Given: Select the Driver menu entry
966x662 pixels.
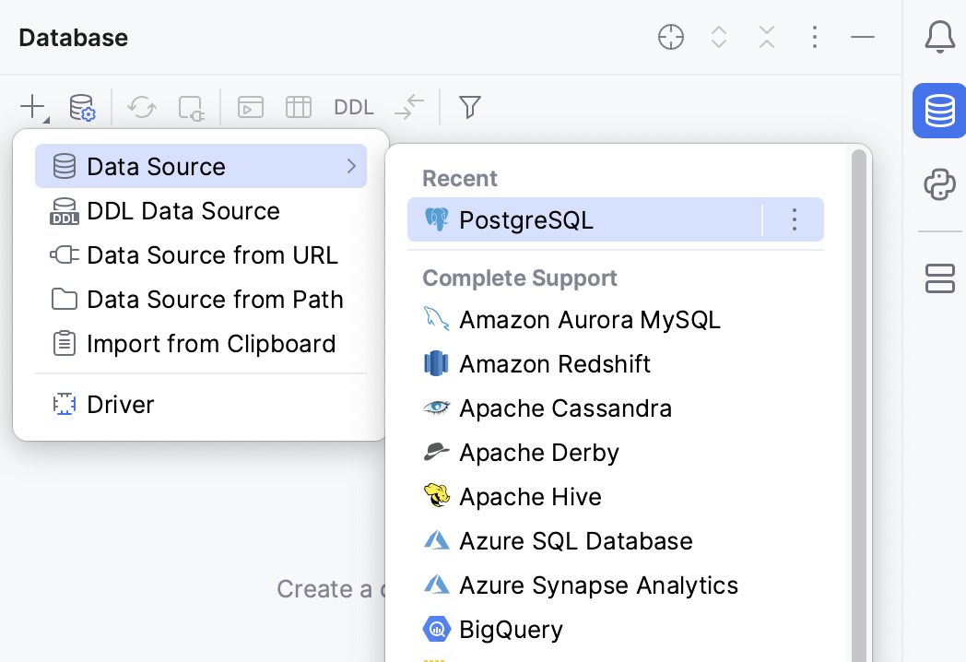Looking at the screenshot, I should (121, 404).
